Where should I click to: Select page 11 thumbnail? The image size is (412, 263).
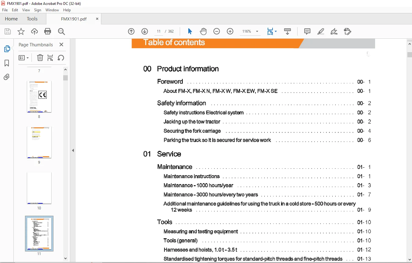pos(39,234)
